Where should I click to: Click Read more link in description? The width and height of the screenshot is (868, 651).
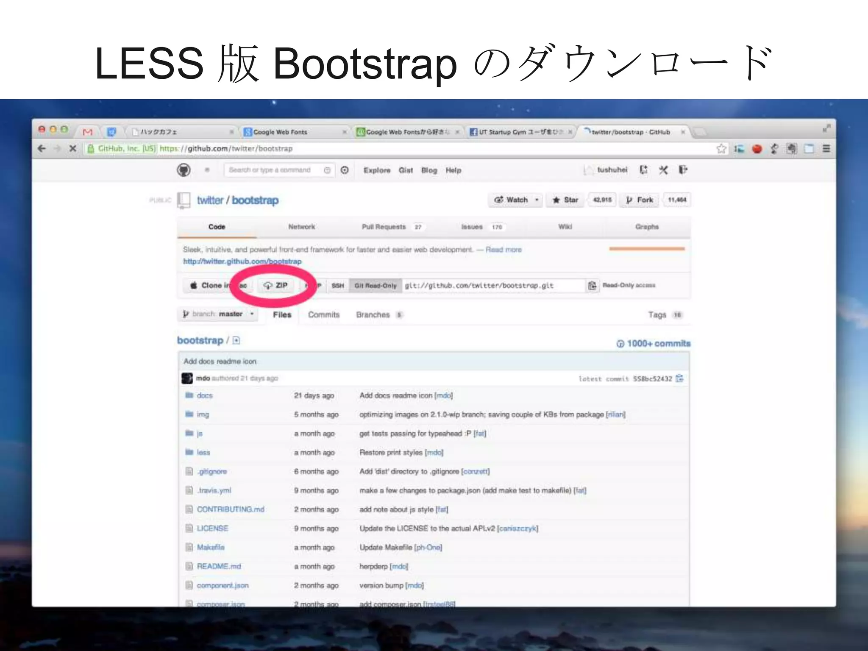click(504, 250)
